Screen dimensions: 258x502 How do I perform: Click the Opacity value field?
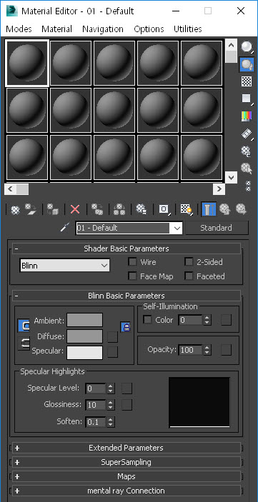pos(190,350)
